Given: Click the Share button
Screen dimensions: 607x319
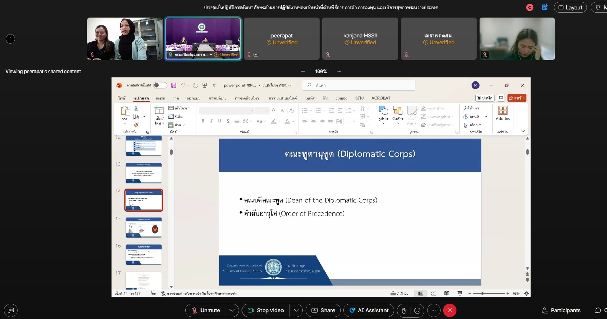Looking at the screenshot, I should click(x=323, y=310).
